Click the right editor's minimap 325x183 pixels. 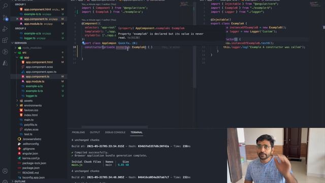pos(315,4)
